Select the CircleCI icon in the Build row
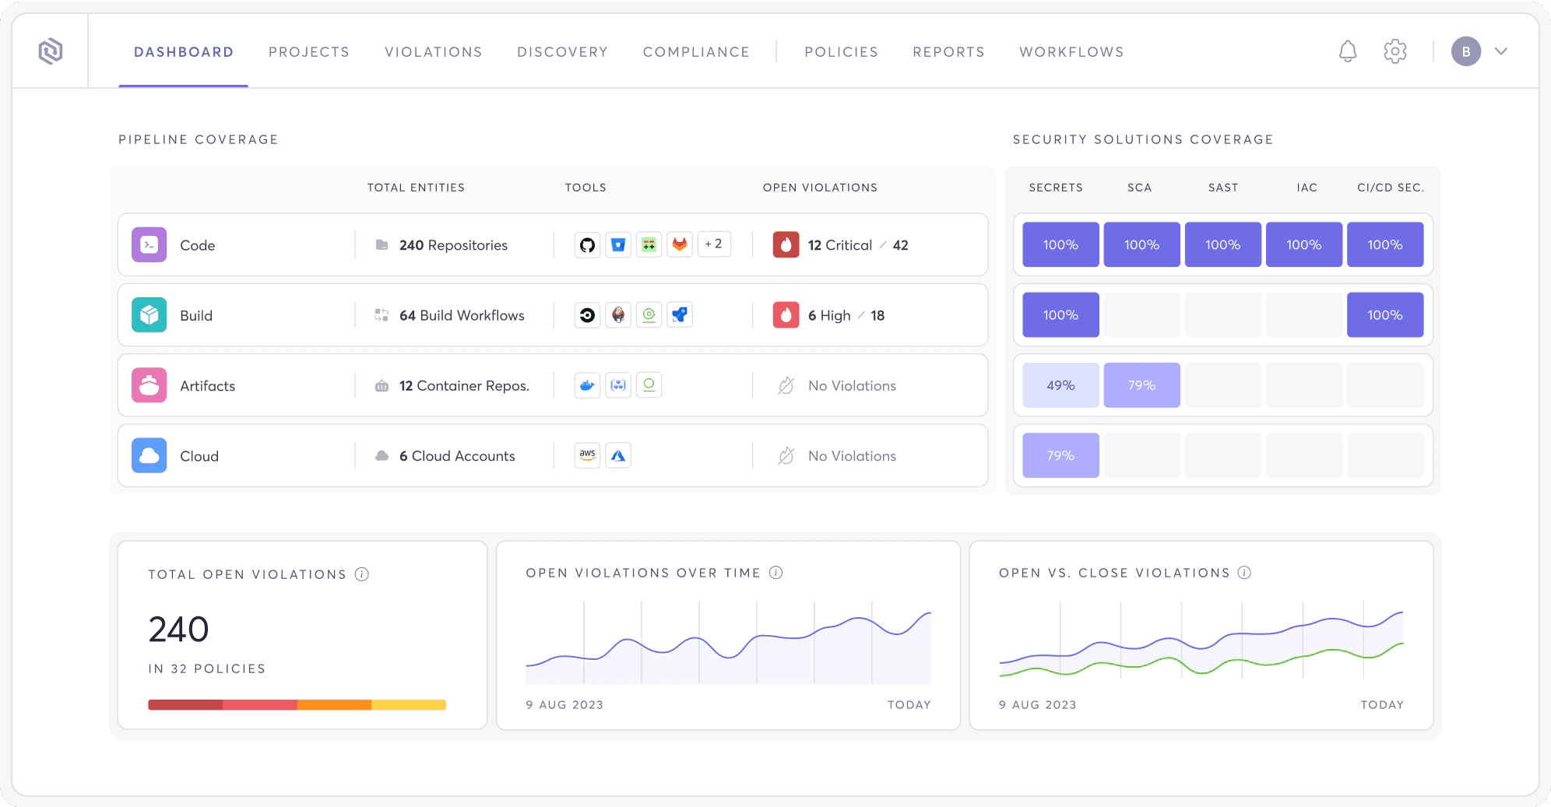This screenshot has height=807, width=1551. click(586, 315)
